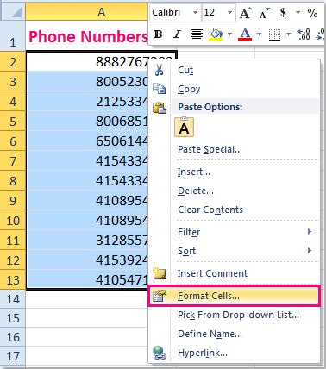Select row 16 header

13,337
